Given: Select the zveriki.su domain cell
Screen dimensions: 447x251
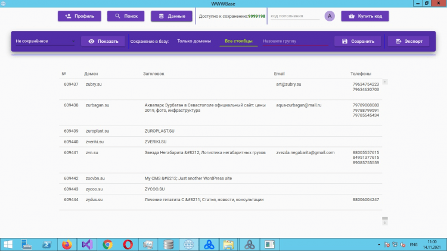Looking at the screenshot, I should 95,142.
